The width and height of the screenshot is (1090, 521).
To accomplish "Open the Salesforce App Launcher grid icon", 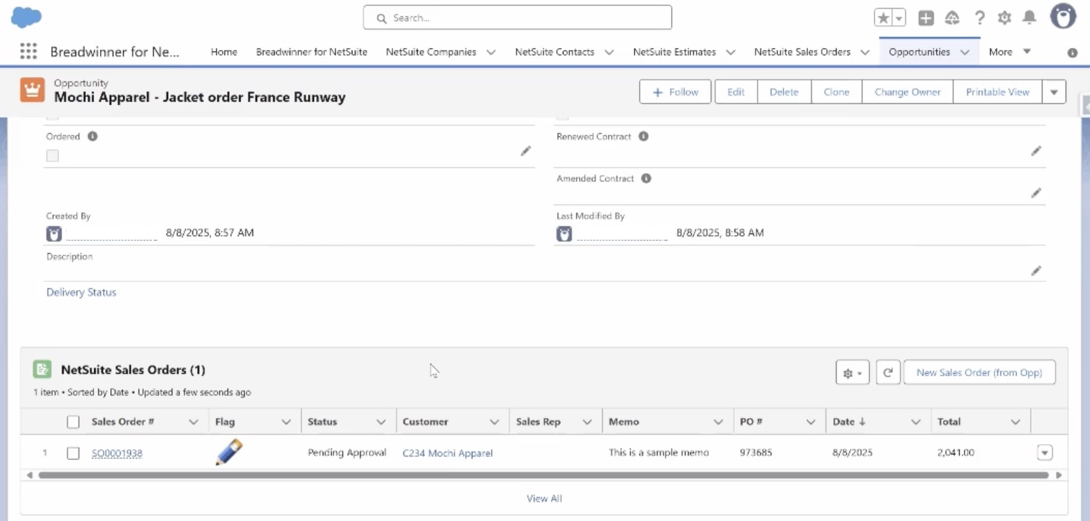I will [x=28, y=50].
